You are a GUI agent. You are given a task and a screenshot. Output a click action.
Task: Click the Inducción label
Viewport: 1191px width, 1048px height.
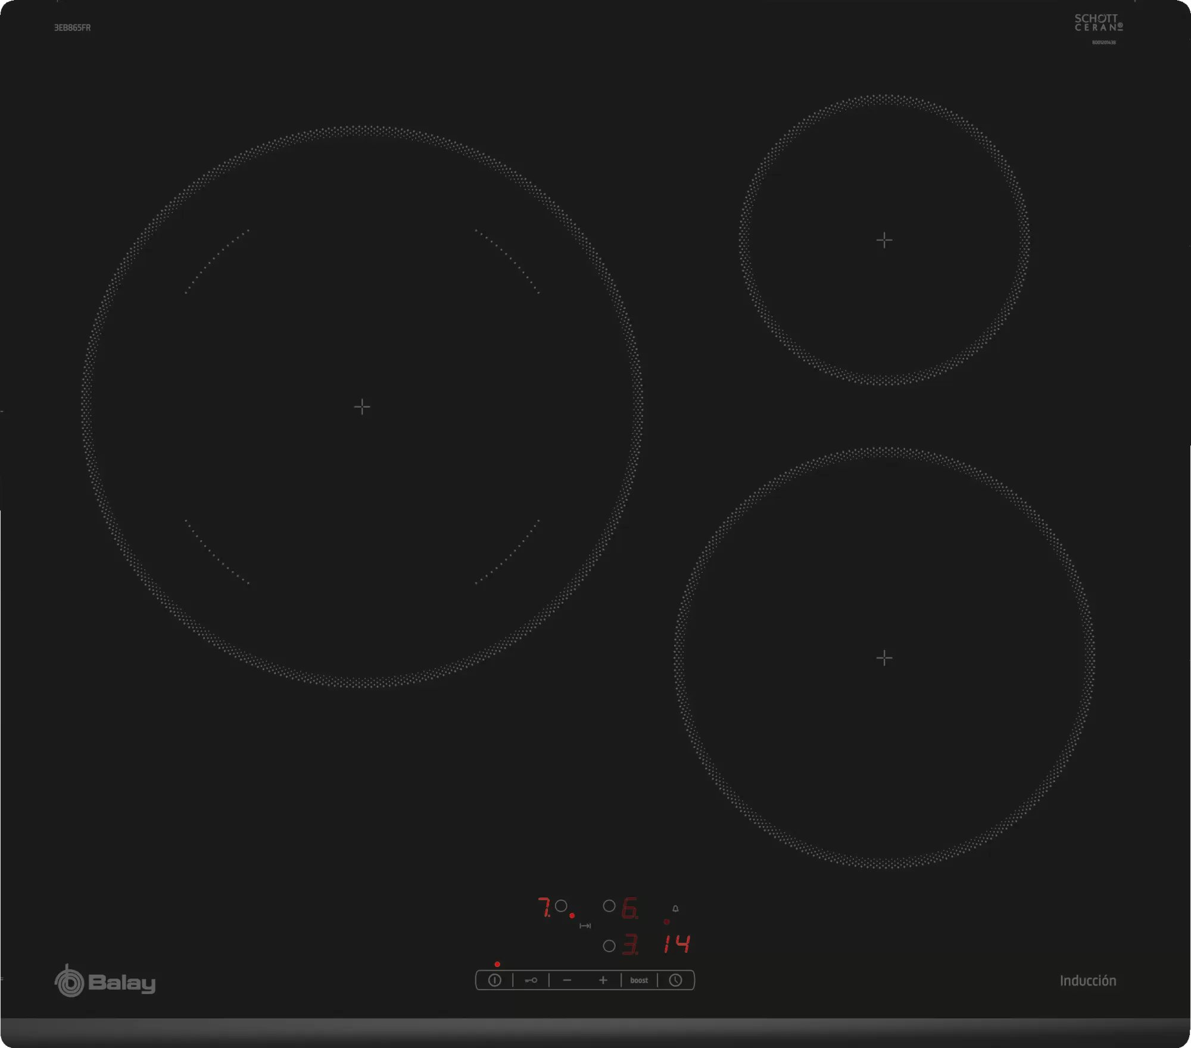1087,981
